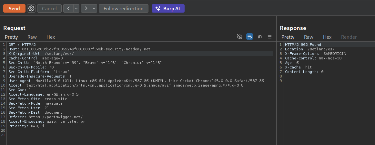This screenshot has height=145, width=375.
Task: Switch to Response Hex tab
Action: 327,37
